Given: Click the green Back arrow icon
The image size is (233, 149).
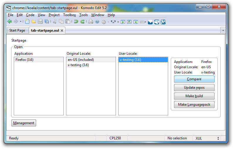Looking at the screenshot, I should [x=10, y=21].
